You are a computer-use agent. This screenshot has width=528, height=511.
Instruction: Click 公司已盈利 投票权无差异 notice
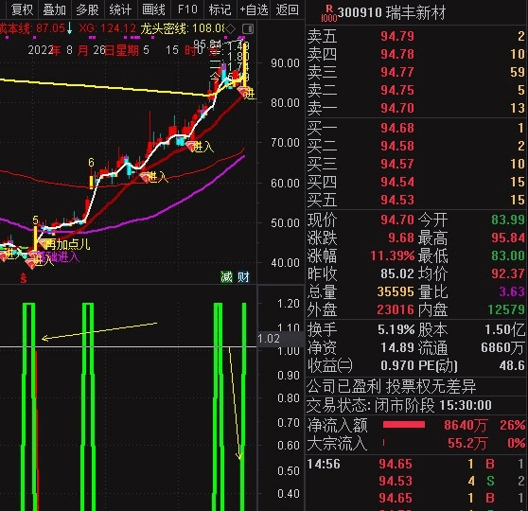[392, 386]
